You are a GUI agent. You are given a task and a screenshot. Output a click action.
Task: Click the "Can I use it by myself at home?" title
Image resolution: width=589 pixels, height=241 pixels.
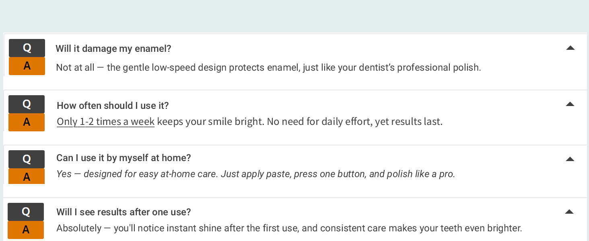click(124, 158)
